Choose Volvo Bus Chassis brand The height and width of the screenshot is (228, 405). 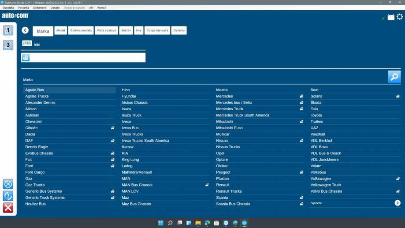click(x=326, y=191)
